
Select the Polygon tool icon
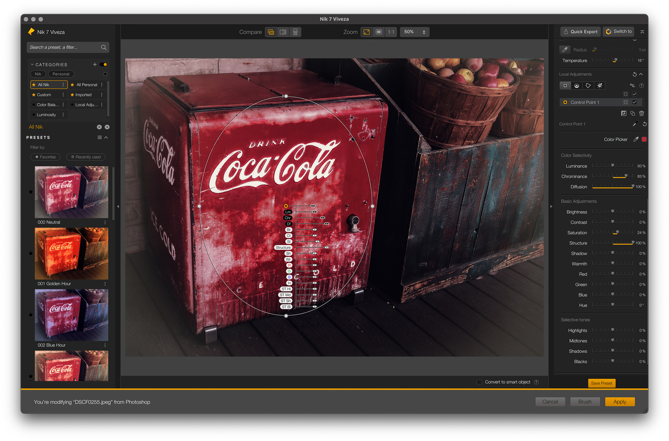[x=588, y=86]
